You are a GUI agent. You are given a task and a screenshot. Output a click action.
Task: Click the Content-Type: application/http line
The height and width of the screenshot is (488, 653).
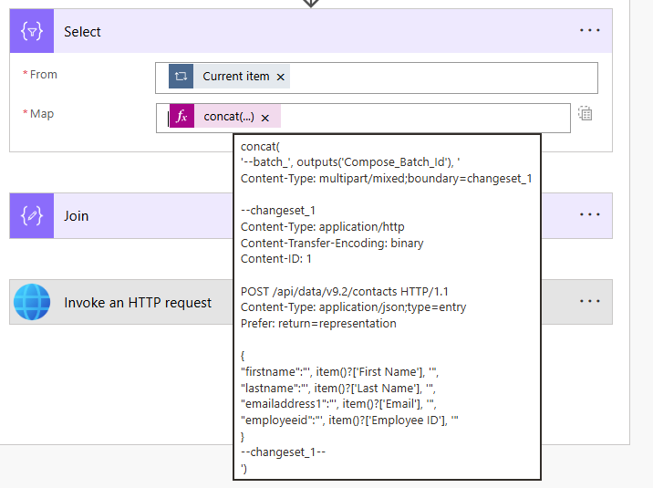(x=322, y=227)
